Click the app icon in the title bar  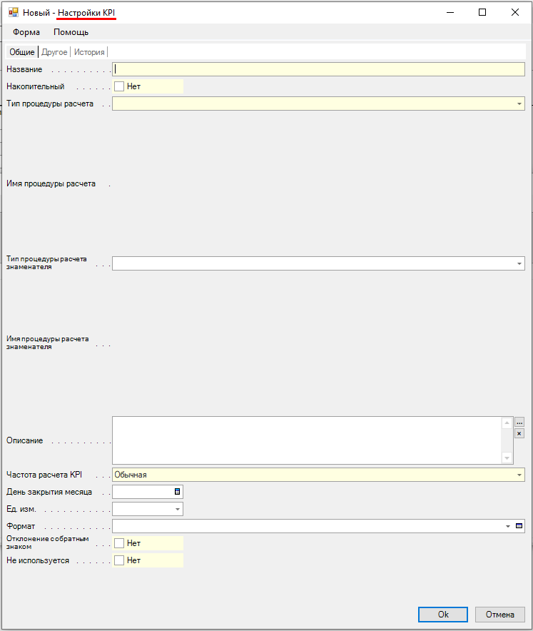13,12
